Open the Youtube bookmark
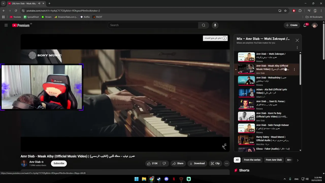This screenshot has width=325, height=183. pos(15,17)
